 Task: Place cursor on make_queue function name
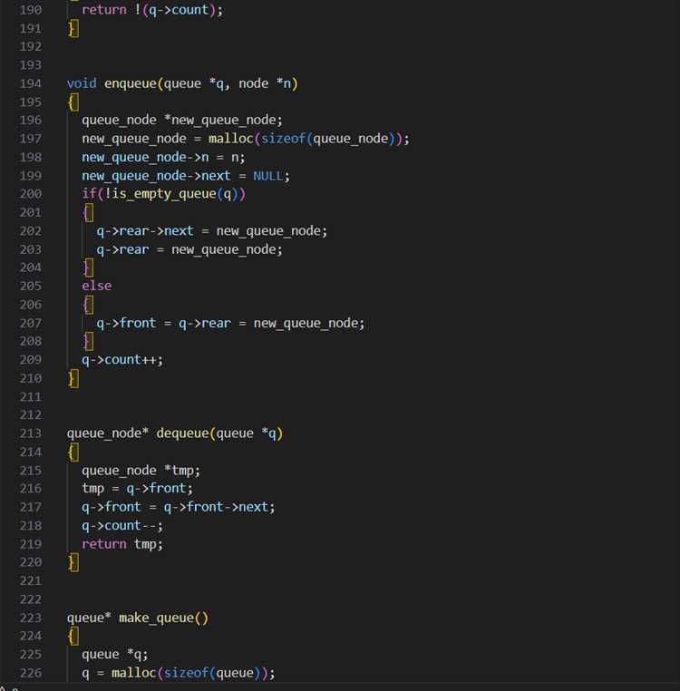click(157, 618)
